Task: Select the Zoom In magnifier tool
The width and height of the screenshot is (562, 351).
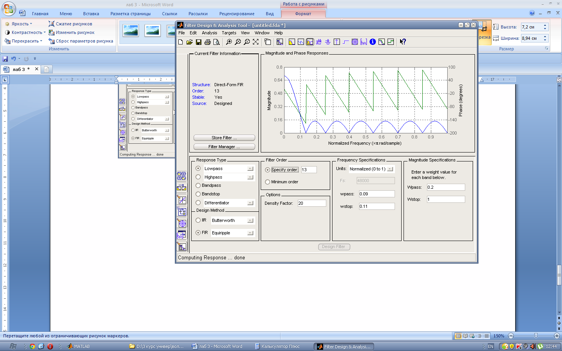Action: click(x=229, y=42)
